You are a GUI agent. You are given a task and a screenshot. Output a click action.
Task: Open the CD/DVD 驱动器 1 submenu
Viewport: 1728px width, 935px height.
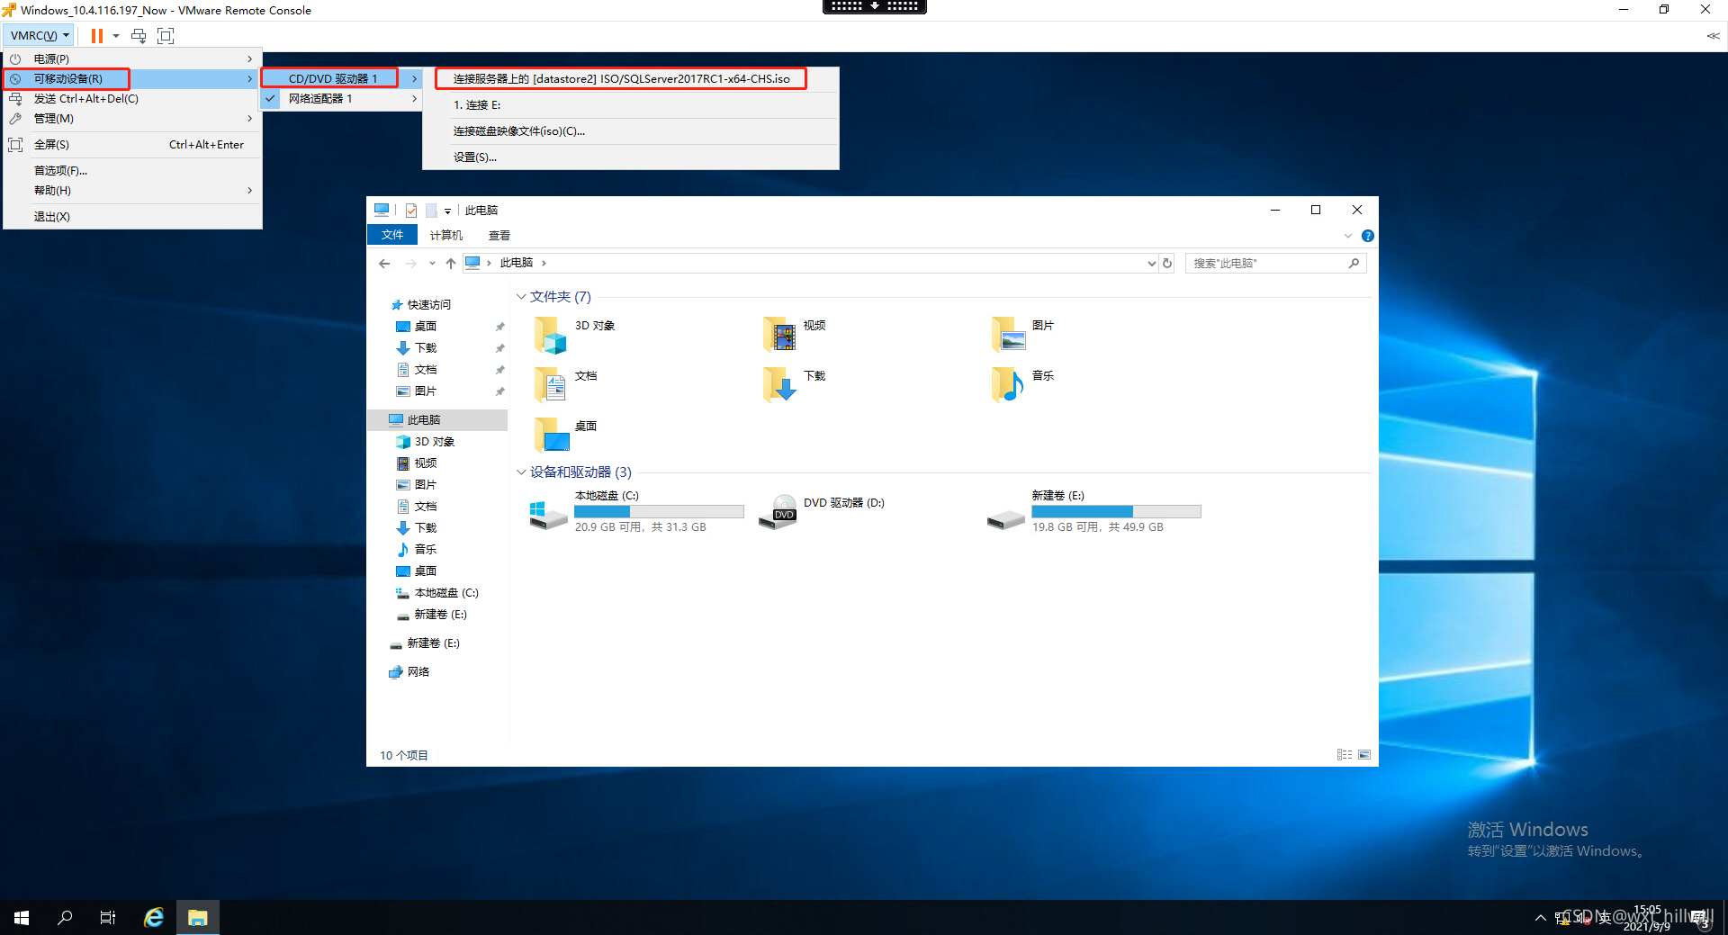(x=341, y=78)
